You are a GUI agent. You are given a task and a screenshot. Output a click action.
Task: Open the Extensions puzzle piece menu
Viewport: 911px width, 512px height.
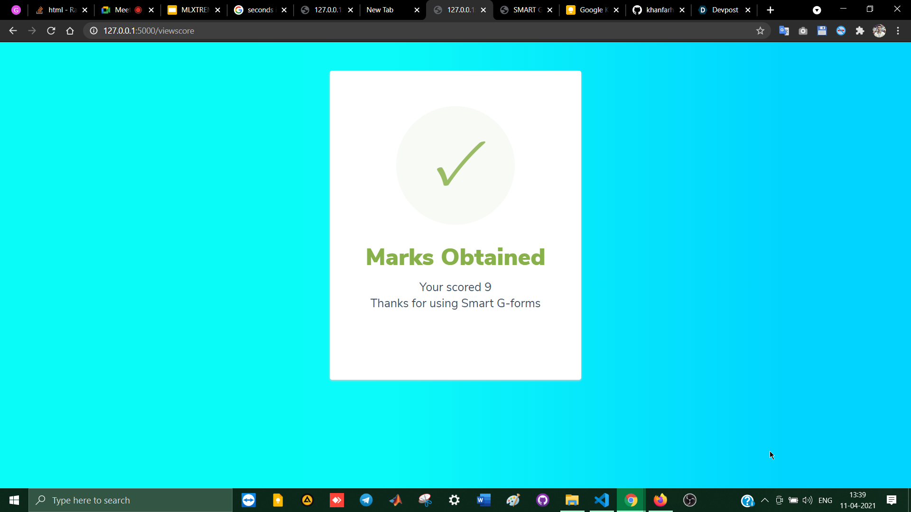pos(860,31)
